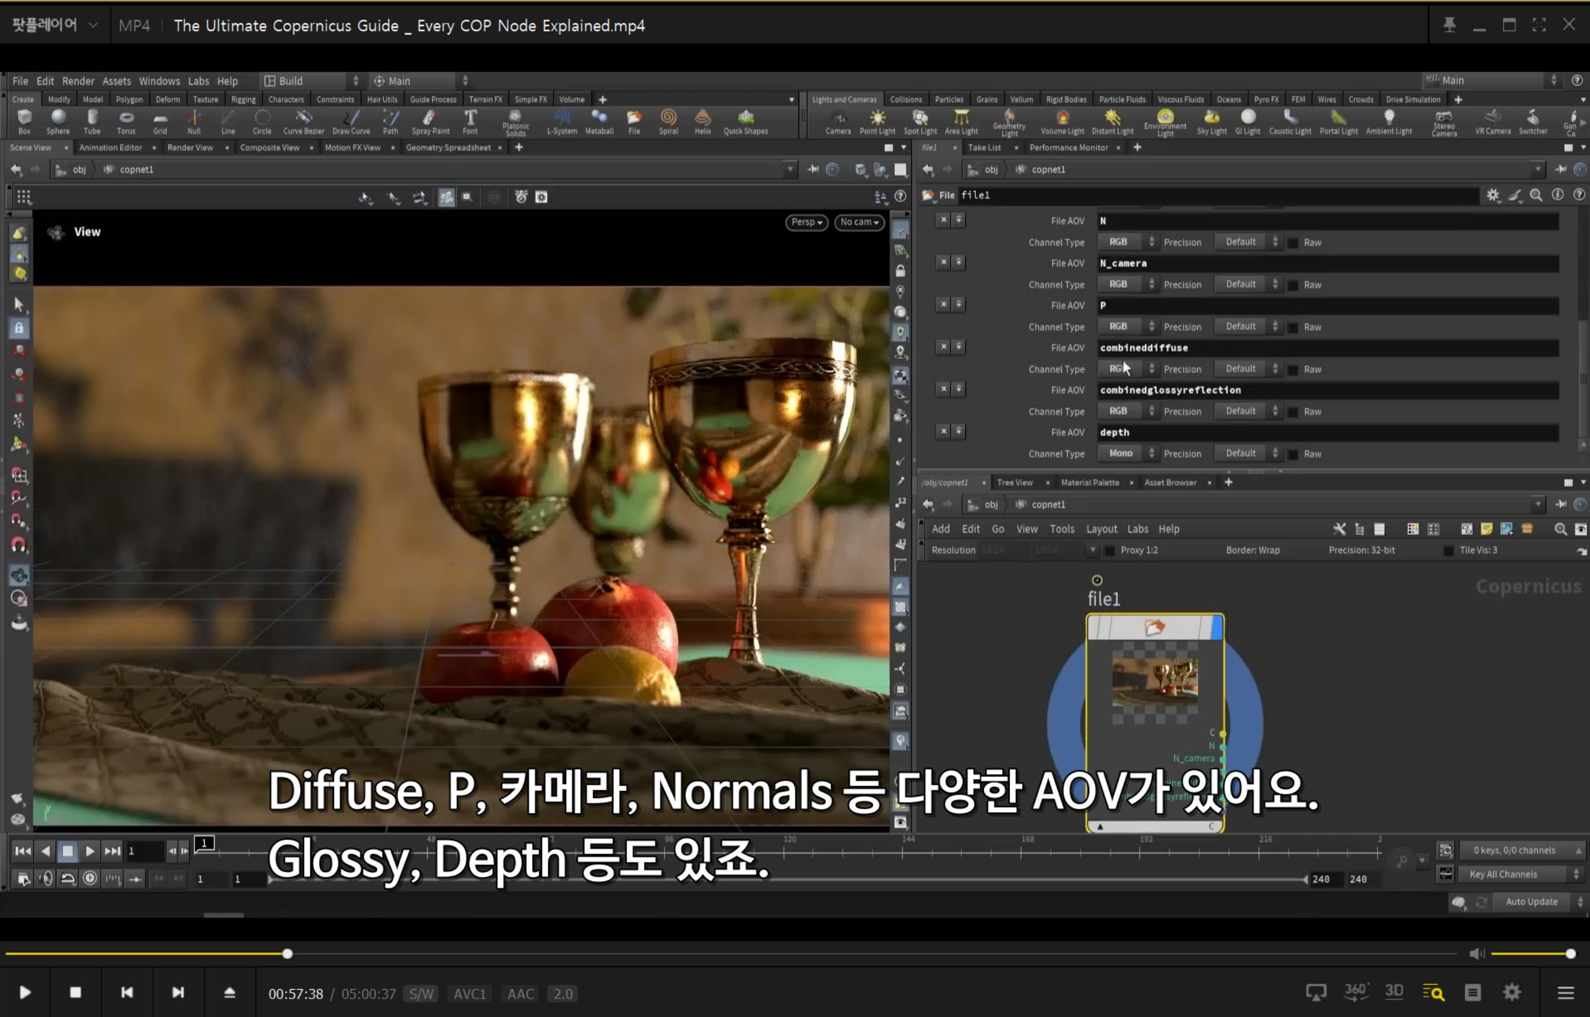
Task: Select the Box shelf tool
Action: [x=24, y=122]
